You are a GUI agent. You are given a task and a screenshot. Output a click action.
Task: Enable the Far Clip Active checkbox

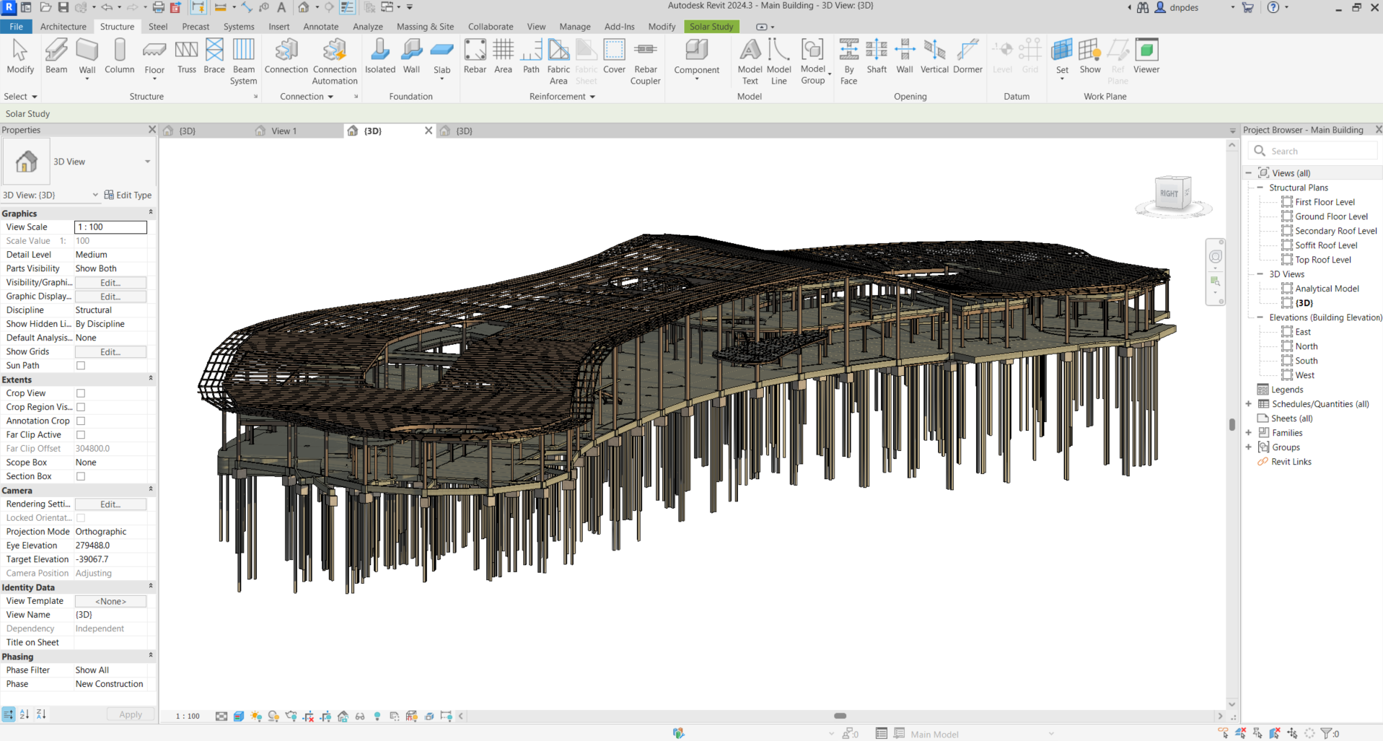pos(80,434)
